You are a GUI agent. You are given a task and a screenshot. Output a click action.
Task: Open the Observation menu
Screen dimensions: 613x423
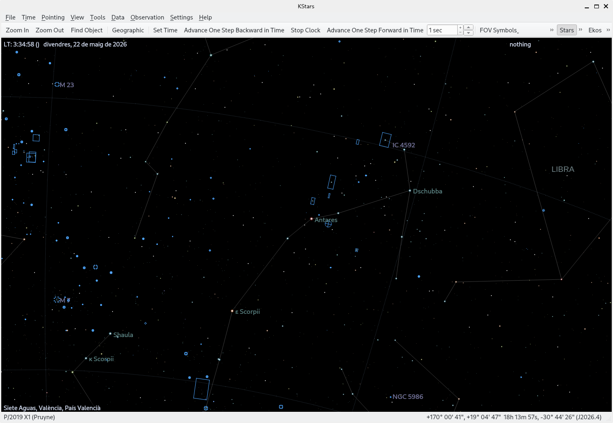[x=147, y=17]
